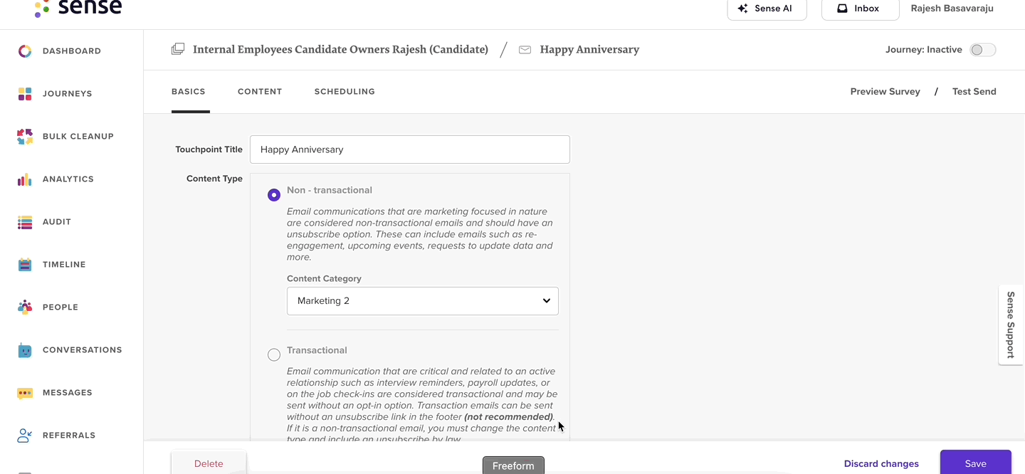Click the Audit list icon
The width and height of the screenshot is (1025, 474).
(x=25, y=222)
